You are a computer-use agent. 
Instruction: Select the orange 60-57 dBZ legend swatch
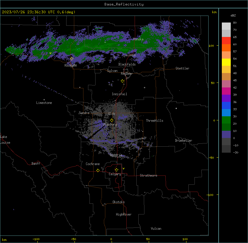(226, 48)
